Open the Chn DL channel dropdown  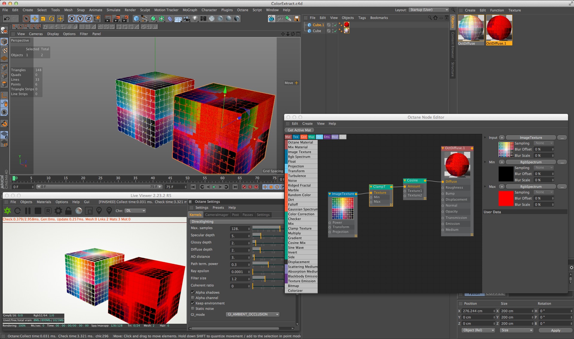(x=135, y=211)
